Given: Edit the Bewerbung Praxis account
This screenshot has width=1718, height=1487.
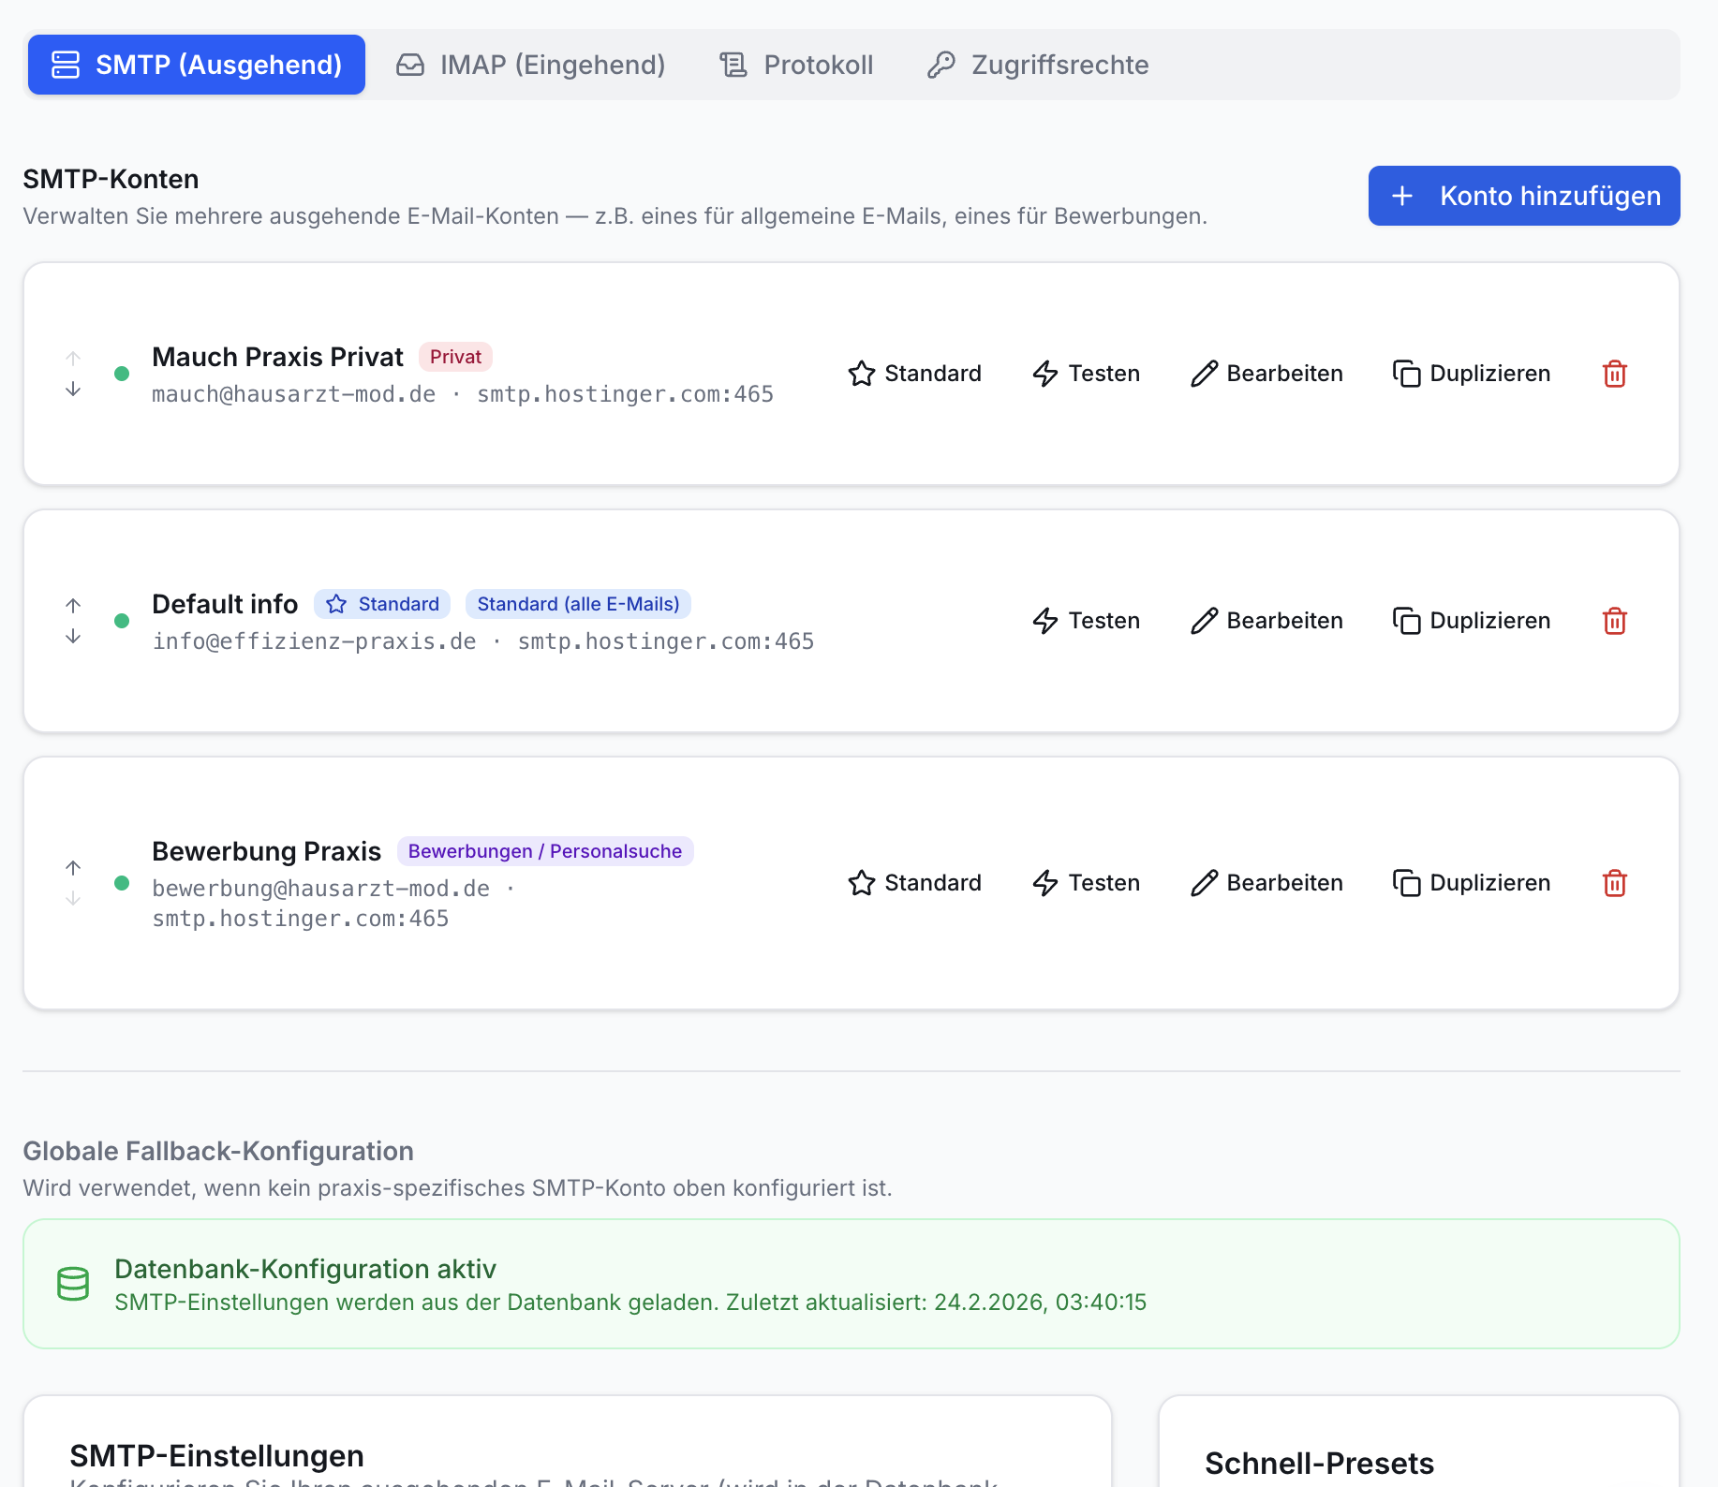Looking at the screenshot, I should click(x=1266, y=883).
